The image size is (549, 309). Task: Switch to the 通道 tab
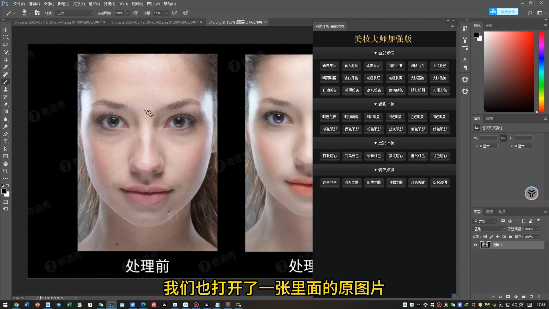coord(489,212)
